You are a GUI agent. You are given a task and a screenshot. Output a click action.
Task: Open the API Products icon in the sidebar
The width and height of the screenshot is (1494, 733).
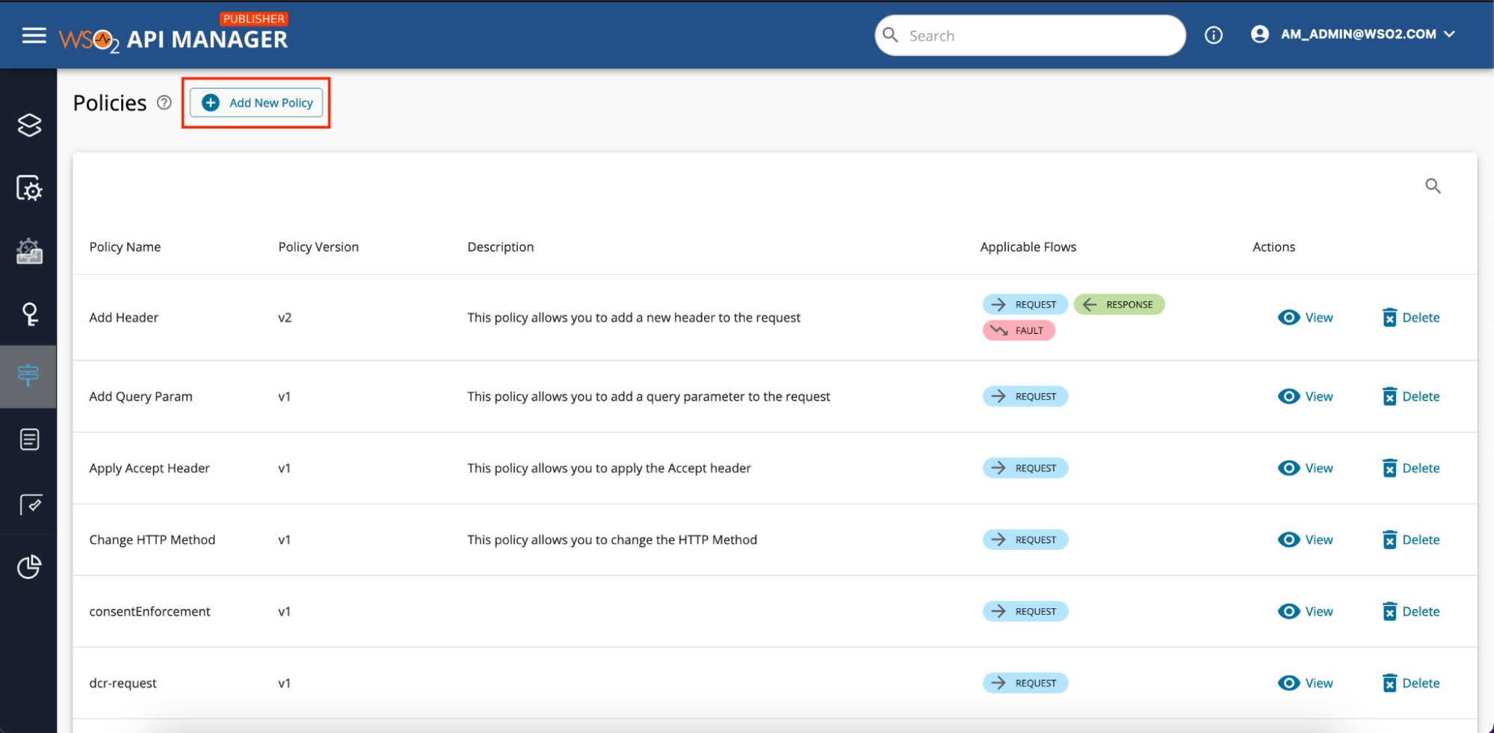pos(29,251)
